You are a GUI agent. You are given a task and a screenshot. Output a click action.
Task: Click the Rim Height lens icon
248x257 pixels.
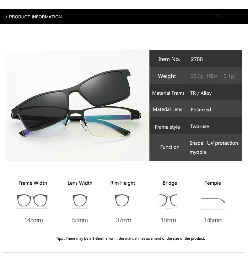pos(122,200)
